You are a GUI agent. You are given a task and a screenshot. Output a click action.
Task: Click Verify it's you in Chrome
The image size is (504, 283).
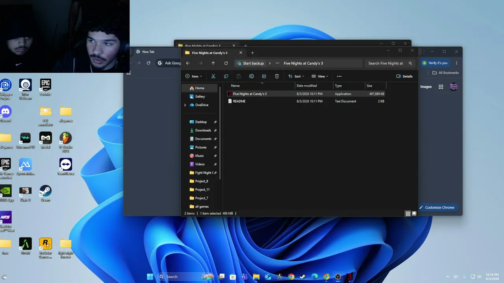pyautogui.click(x=435, y=63)
